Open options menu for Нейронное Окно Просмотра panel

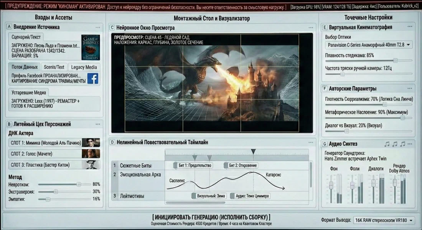(311, 28)
